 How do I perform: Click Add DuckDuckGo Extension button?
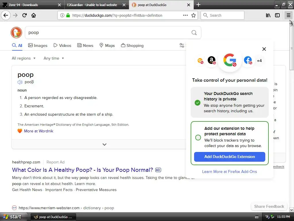[229, 157]
